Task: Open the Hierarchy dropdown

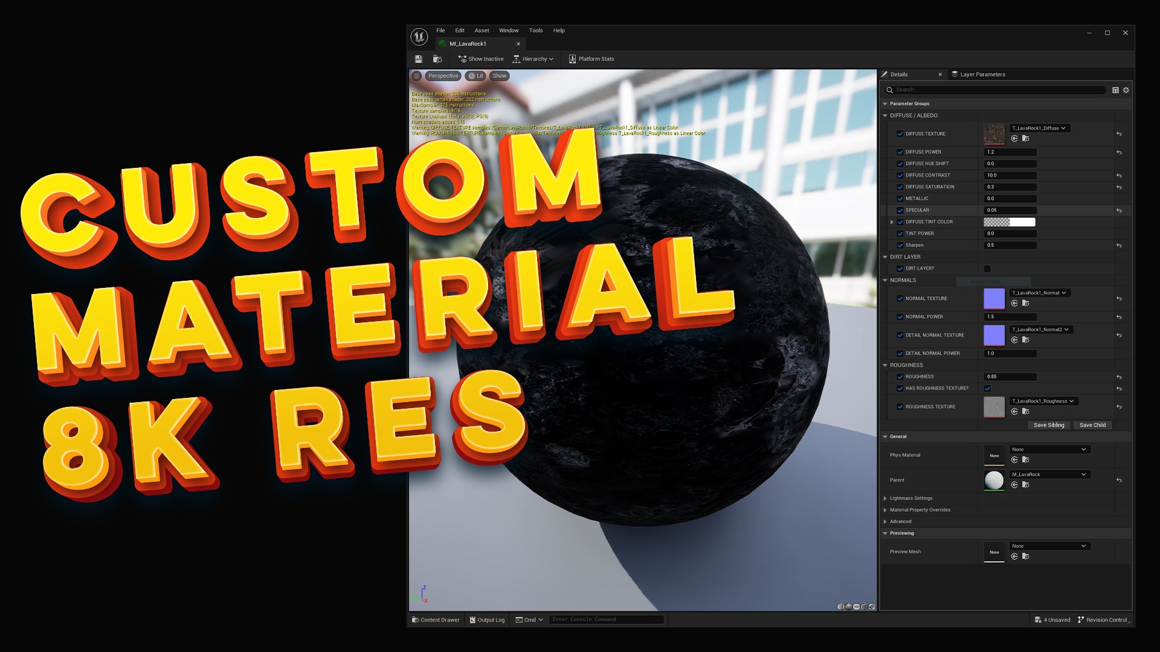Action: 534,59
